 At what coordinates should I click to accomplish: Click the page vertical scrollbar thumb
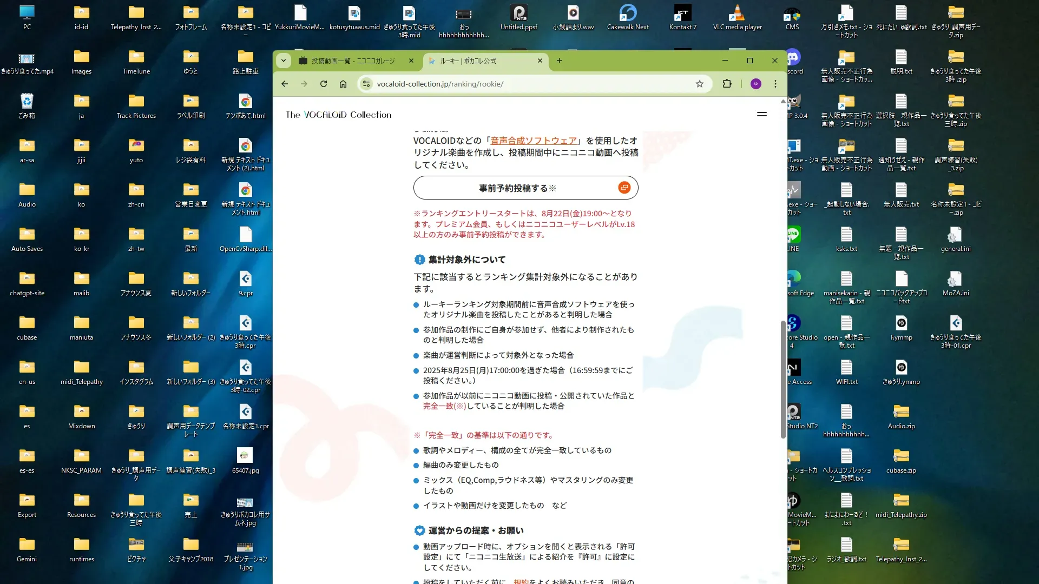point(782,379)
